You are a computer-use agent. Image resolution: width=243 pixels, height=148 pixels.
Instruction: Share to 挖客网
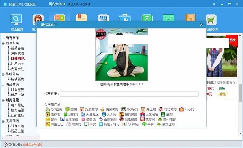74,124
